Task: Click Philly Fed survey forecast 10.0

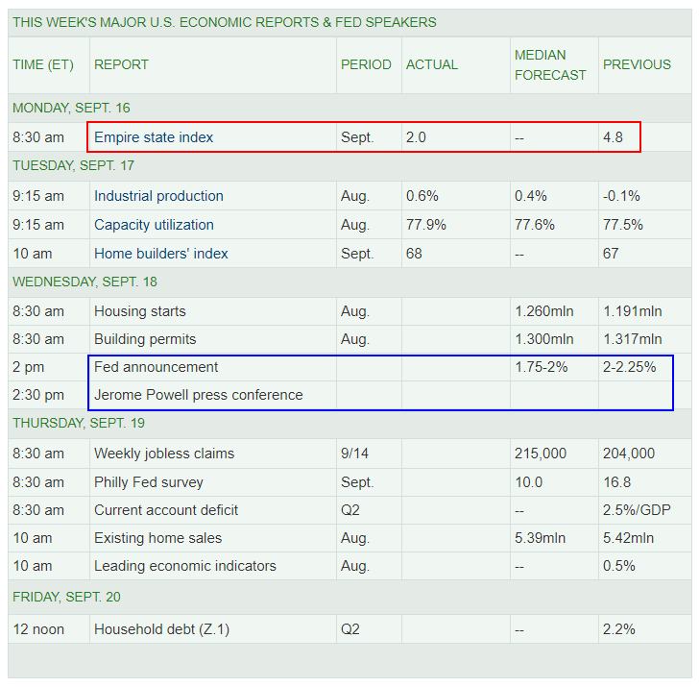Action: tap(528, 482)
